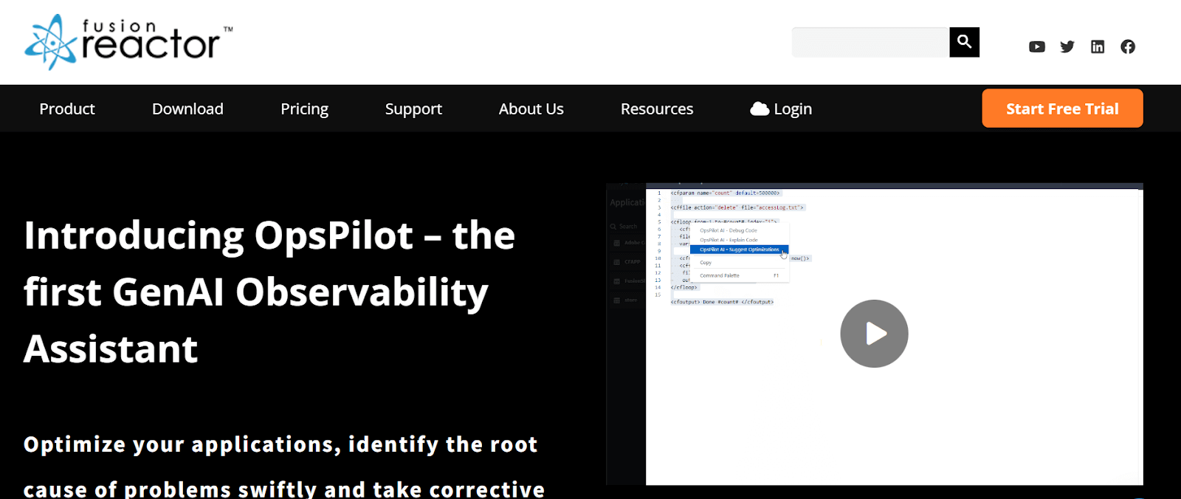The height and width of the screenshot is (499, 1181).
Task: Click the FusionReactor atom logo
Action: [50, 43]
